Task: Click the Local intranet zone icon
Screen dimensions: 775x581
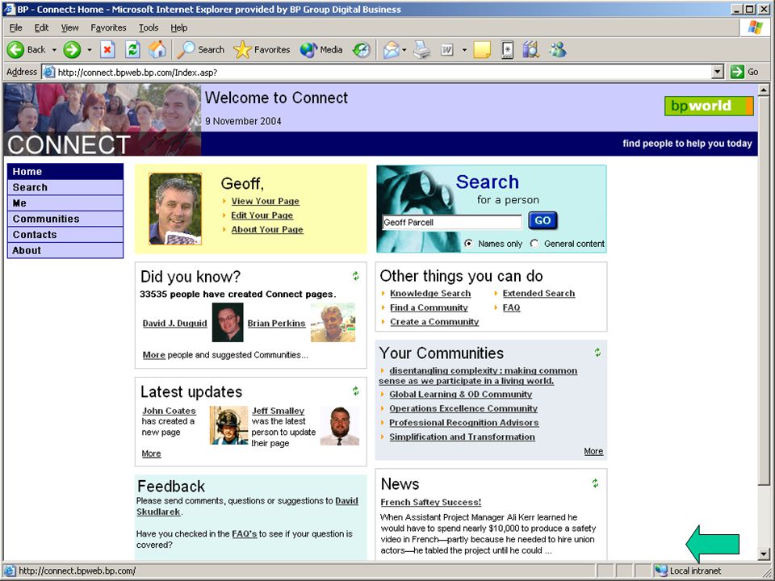Action: (661, 571)
